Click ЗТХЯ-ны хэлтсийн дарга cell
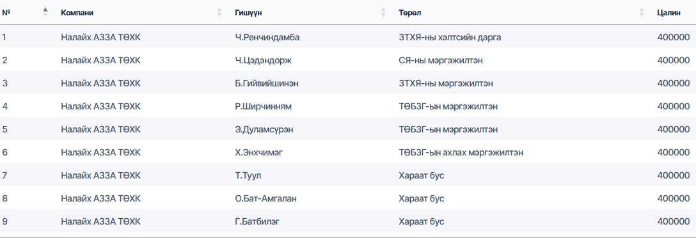Screen dimensions: 696x238 [450, 37]
